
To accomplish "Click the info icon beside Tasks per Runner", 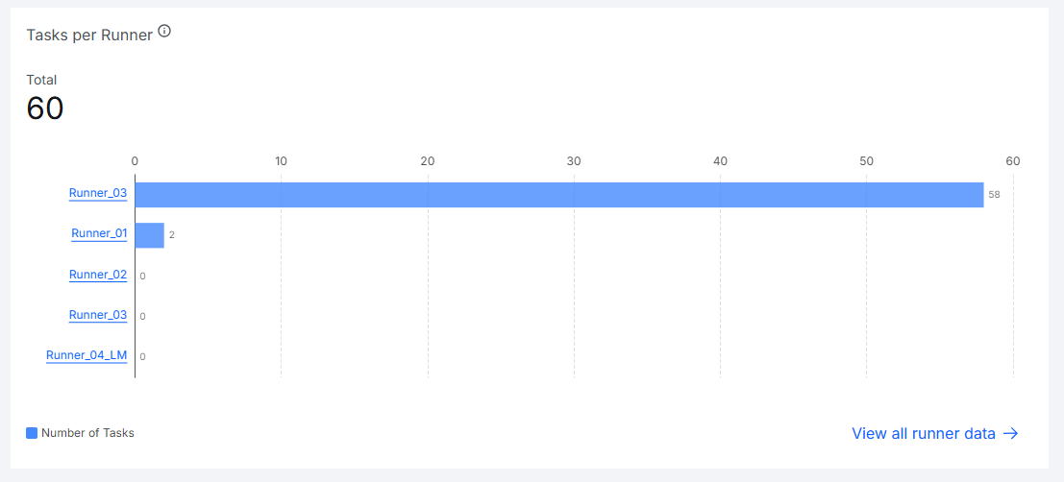I will 164,31.
